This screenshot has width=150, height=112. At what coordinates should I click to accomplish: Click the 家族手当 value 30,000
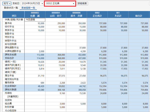click(x=83, y=30)
